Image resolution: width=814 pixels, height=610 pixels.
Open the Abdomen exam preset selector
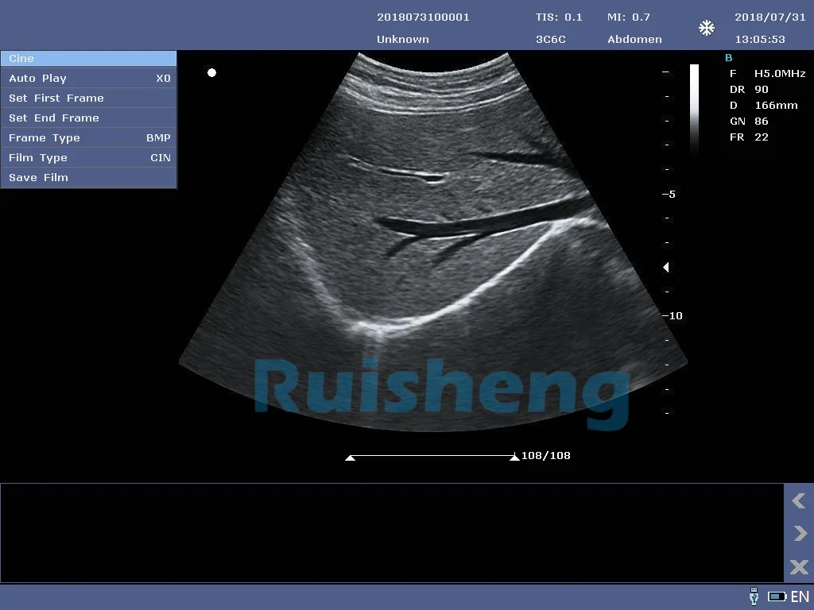pos(634,39)
